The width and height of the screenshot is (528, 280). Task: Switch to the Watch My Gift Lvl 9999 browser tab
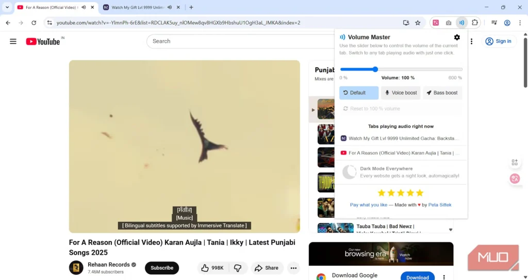[x=137, y=7]
